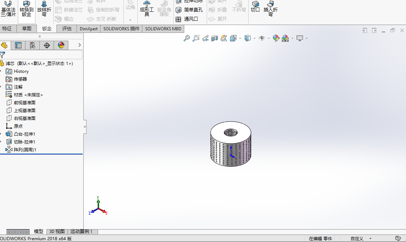Screen dimensions: 406x242
Task: Click the Cross-Break (交叉-折断) tool
Action: (102, 19)
